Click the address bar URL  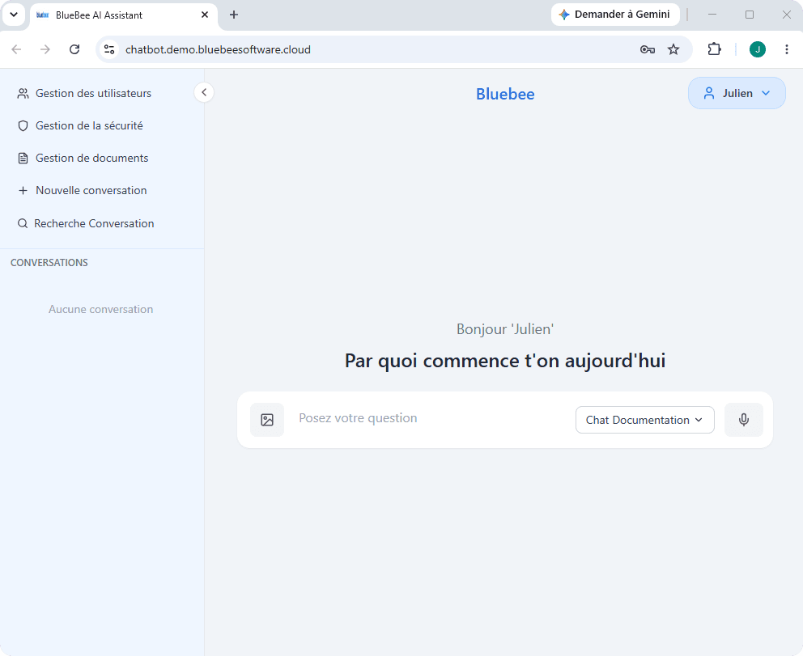(x=219, y=49)
